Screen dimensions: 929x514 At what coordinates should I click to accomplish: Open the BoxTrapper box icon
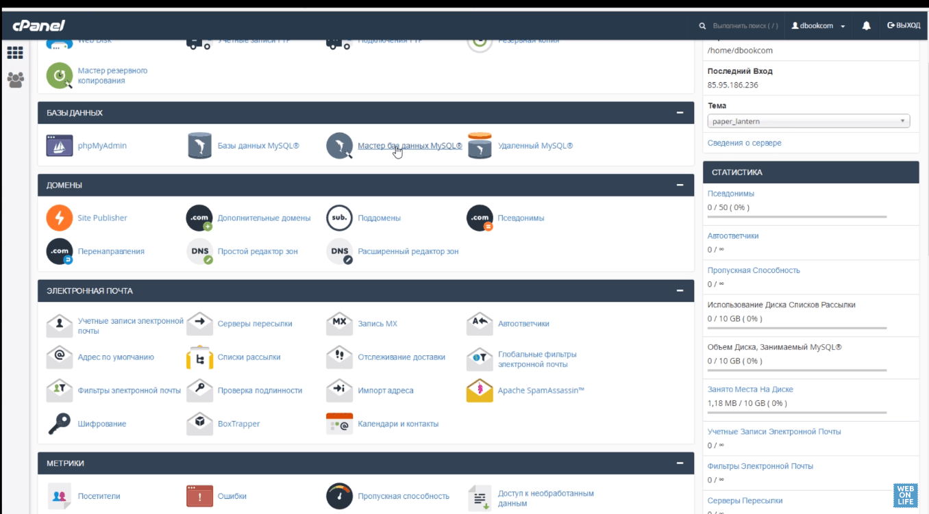pyautogui.click(x=199, y=424)
